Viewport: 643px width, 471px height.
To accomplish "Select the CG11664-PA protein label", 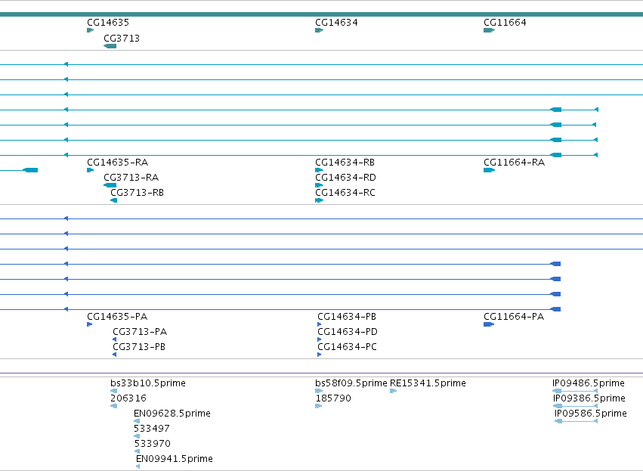I will point(513,317).
